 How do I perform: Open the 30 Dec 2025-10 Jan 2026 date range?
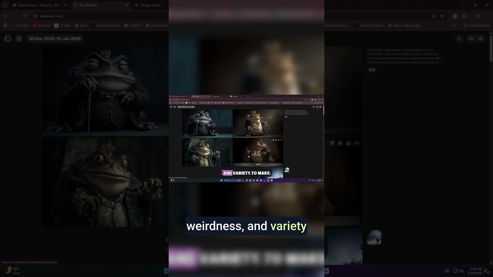54,38
